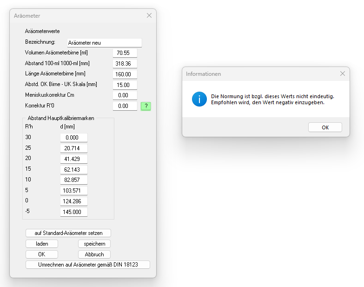Close the Aräometer dialog window
364x287 pixels.
point(149,15)
